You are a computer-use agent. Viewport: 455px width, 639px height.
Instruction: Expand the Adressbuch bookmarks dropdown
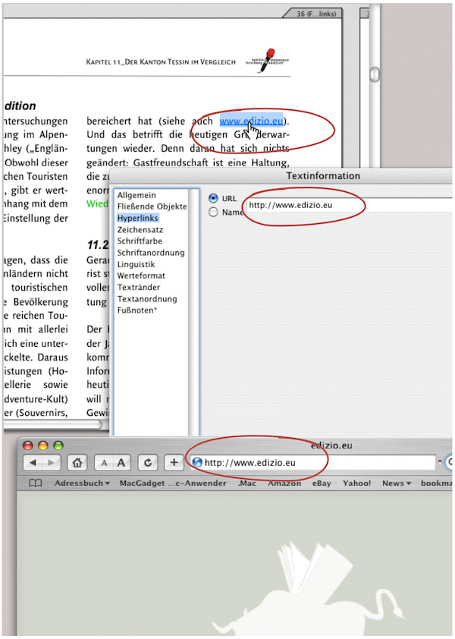click(x=82, y=483)
